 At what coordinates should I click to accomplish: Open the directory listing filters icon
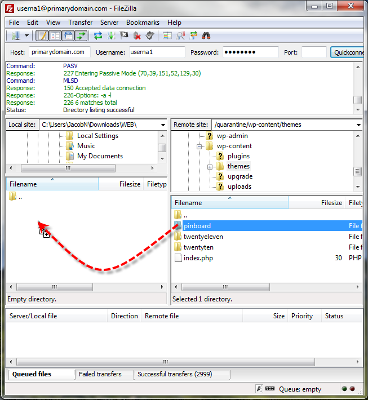(x=167, y=35)
